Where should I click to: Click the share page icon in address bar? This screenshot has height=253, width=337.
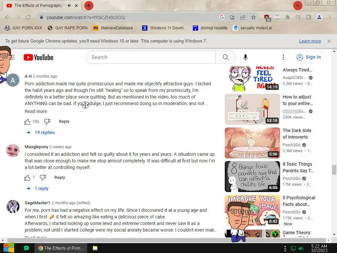pyautogui.click(x=243, y=17)
